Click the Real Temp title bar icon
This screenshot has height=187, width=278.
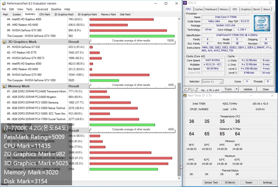pyautogui.click(x=185, y=96)
